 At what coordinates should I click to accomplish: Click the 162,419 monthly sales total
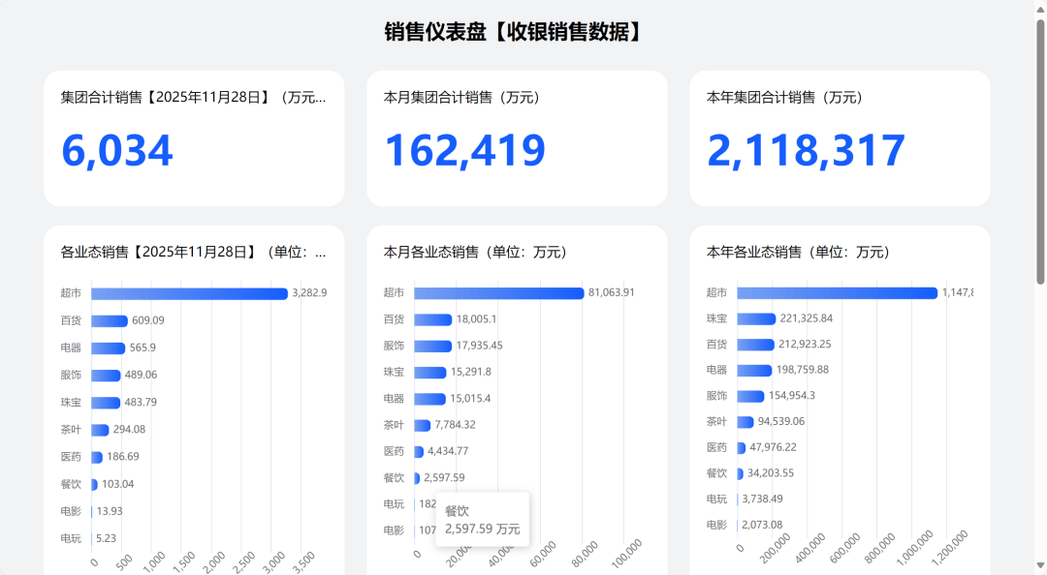(x=465, y=151)
